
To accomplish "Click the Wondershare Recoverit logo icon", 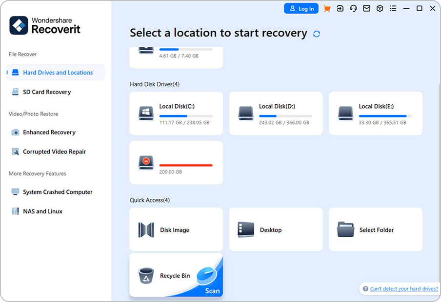I will [x=19, y=25].
